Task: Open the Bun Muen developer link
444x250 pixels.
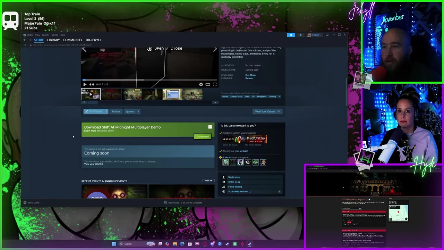Action: [250, 75]
